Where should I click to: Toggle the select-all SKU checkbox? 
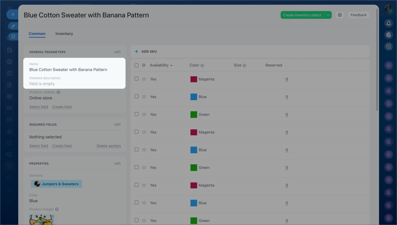[x=136, y=65]
